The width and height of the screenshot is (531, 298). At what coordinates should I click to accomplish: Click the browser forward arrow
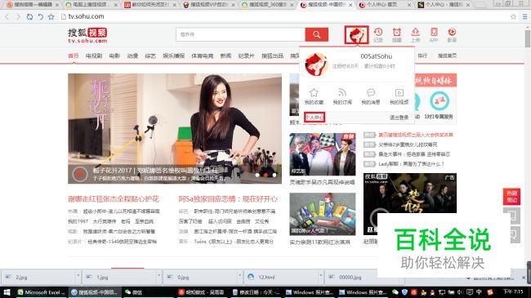18,16
